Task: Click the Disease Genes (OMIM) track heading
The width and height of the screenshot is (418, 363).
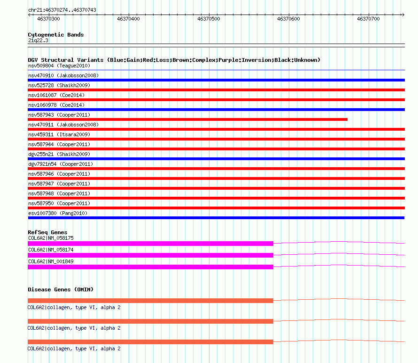Action: [x=61, y=289]
